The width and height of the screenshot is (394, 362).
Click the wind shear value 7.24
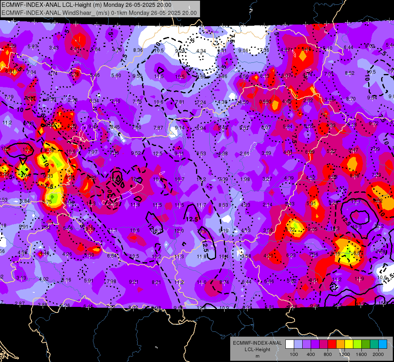[201, 102]
